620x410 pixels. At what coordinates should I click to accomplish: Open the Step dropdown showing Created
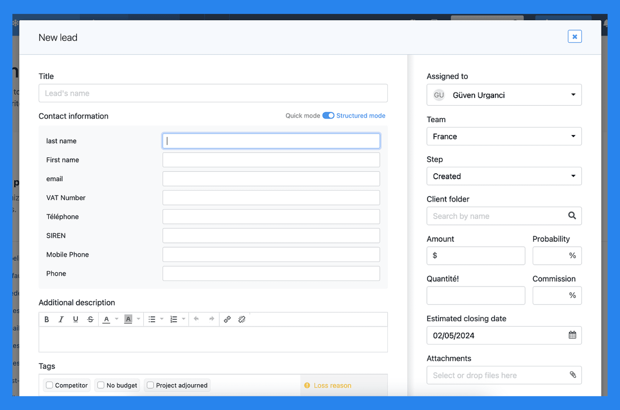click(x=504, y=176)
